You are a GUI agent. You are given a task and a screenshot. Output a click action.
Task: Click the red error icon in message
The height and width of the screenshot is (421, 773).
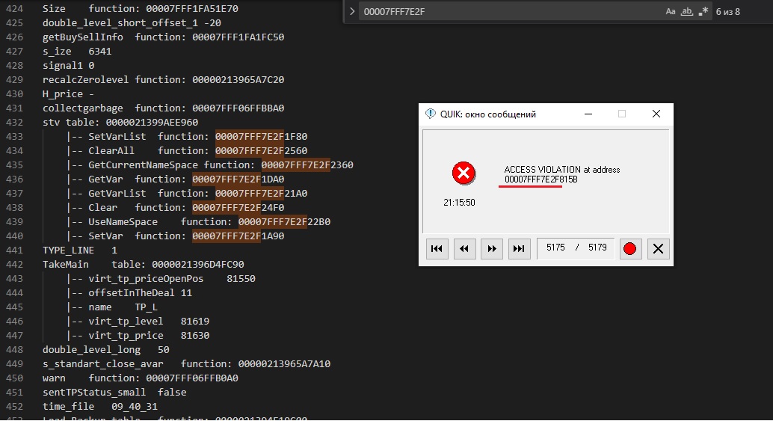(464, 173)
